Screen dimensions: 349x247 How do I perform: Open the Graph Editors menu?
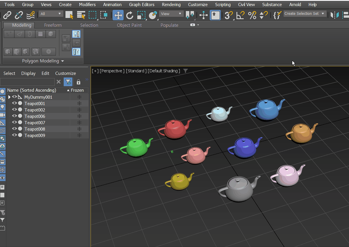click(142, 5)
